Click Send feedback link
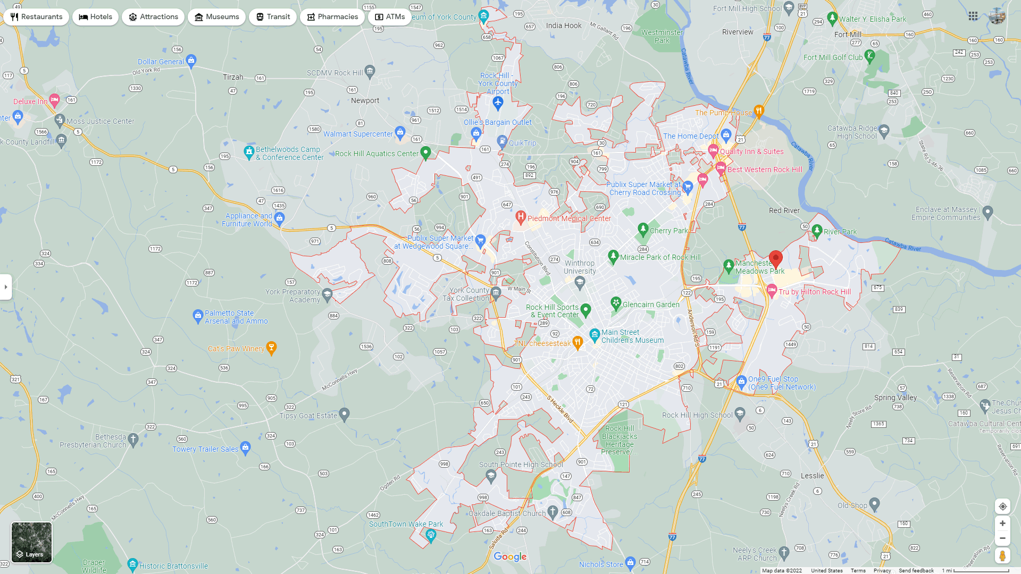This screenshot has width=1021, height=574. coord(916,571)
